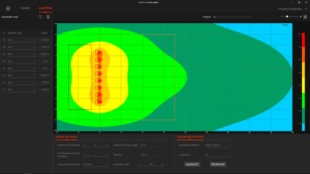Open the hamburger main menu
Image resolution: width=310 pixels, height=174 pixels.
coord(8,8)
